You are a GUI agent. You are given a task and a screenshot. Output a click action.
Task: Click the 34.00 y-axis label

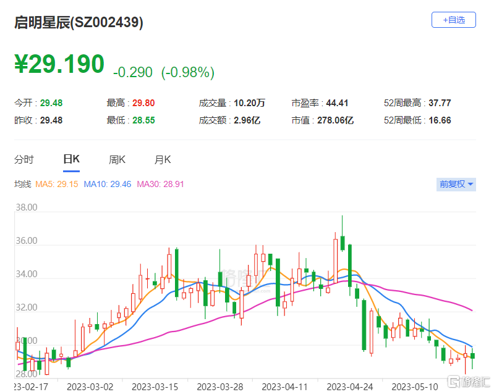[27, 274]
